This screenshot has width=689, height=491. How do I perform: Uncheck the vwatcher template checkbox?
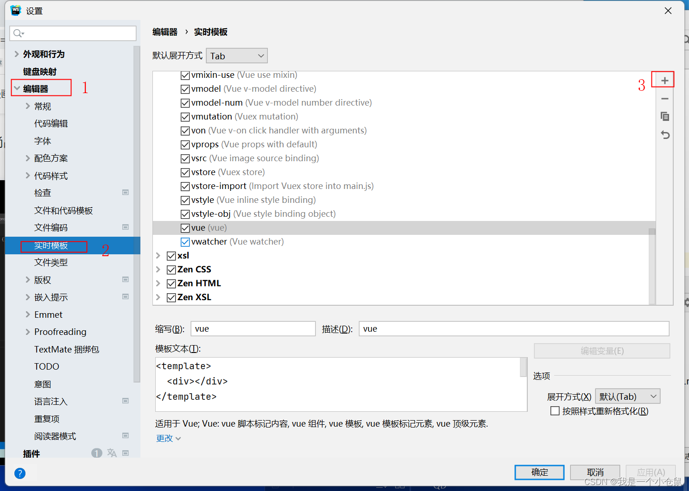[185, 242]
